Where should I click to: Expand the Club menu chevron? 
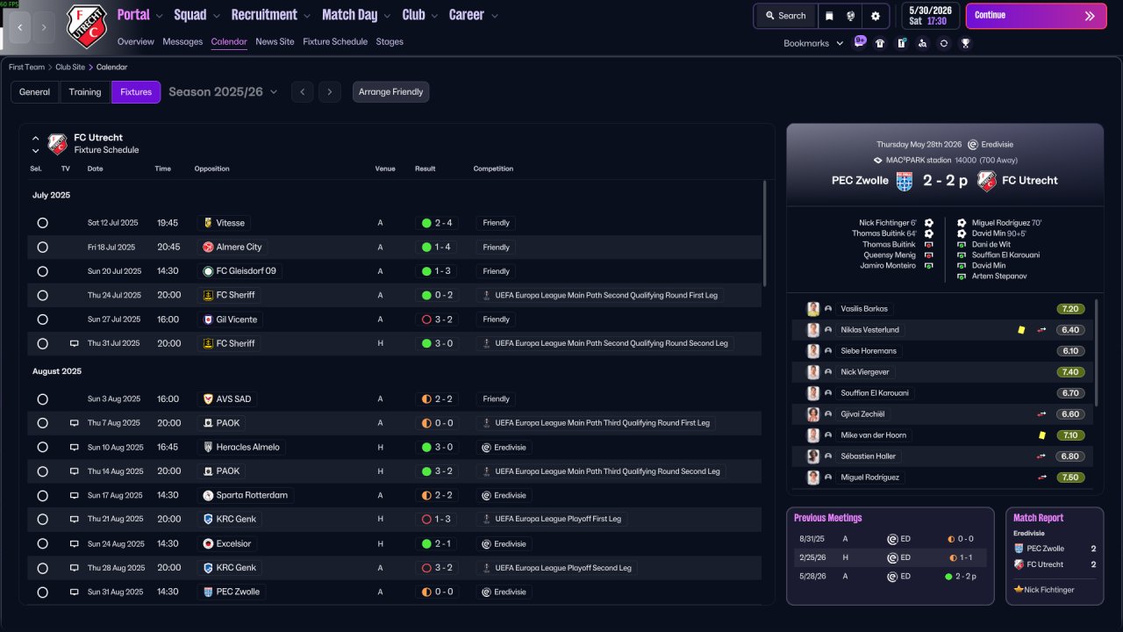point(434,16)
